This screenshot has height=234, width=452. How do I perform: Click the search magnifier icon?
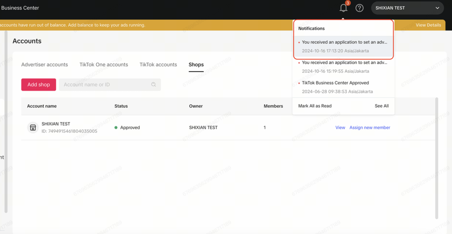coord(154,85)
